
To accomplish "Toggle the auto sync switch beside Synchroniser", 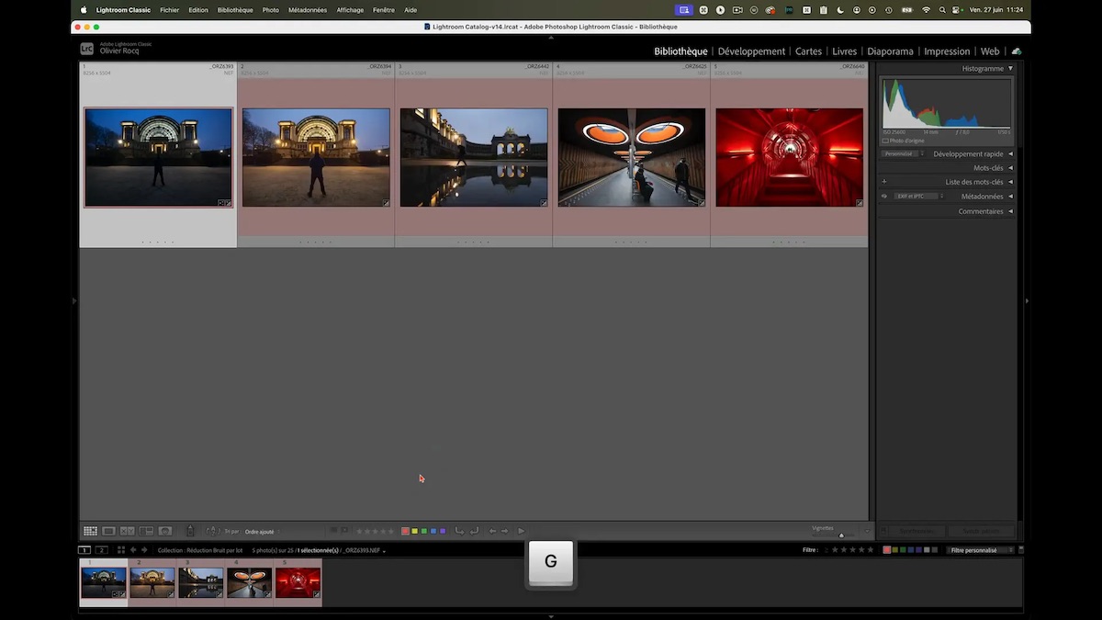I will 883,531.
